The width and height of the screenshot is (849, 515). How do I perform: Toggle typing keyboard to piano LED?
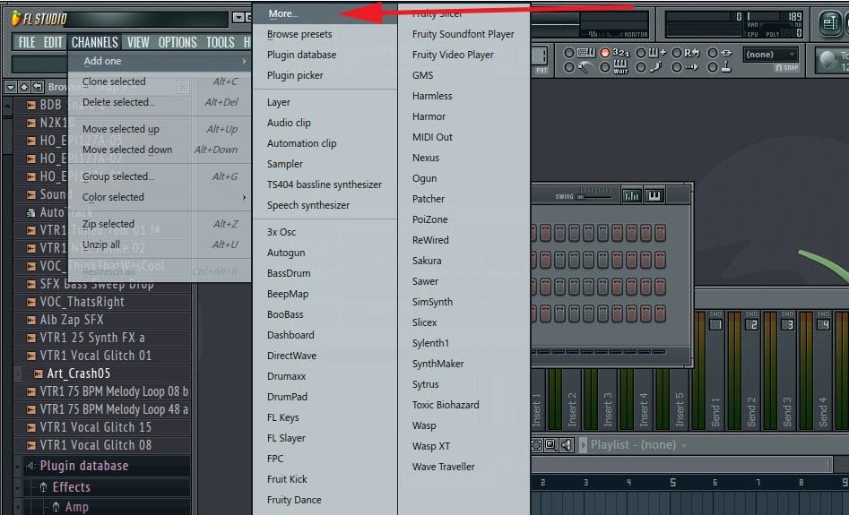coord(569,53)
